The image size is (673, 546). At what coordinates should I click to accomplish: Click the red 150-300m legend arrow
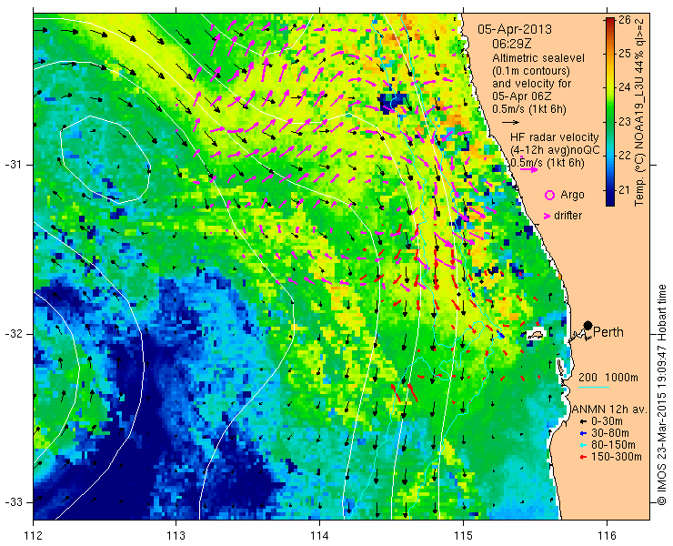pos(583,457)
